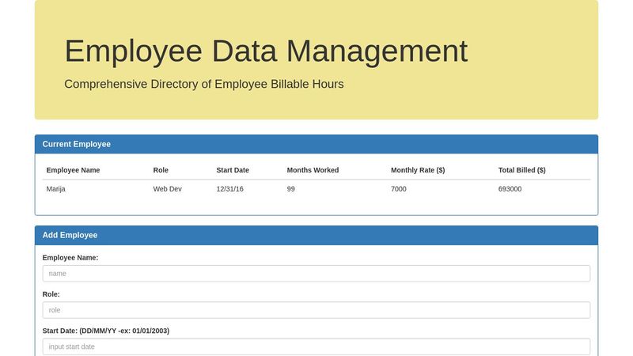Click the 'Monthly Rate ($)' column header
633x356 pixels.
click(x=418, y=170)
